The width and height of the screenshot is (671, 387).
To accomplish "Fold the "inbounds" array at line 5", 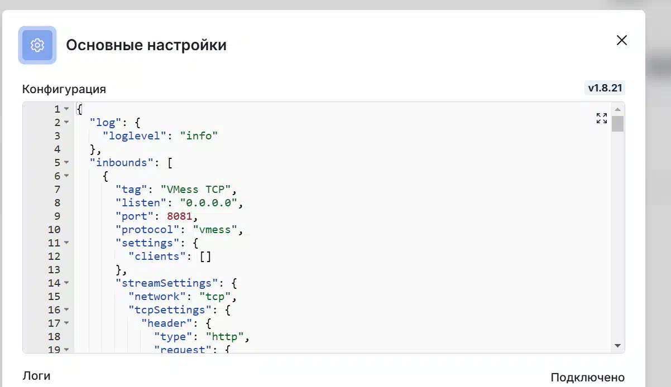I will pyautogui.click(x=66, y=162).
